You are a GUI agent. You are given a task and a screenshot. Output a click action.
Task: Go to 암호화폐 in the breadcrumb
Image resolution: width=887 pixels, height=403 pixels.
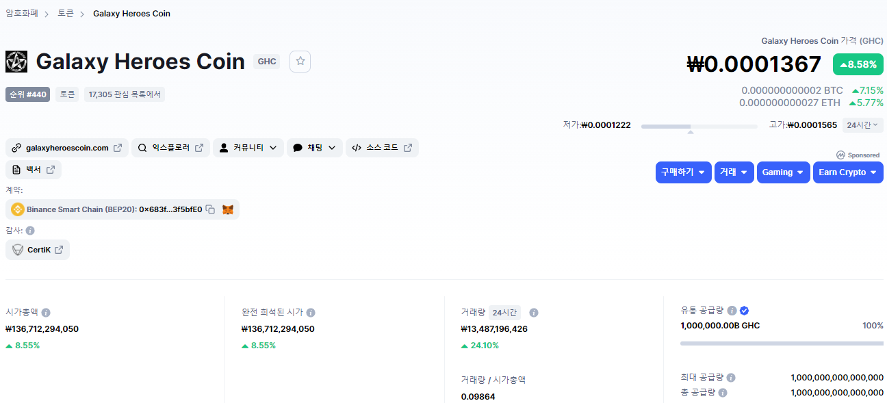click(x=22, y=14)
